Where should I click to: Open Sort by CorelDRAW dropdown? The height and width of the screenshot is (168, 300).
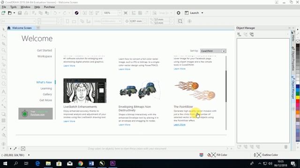(x=213, y=51)
